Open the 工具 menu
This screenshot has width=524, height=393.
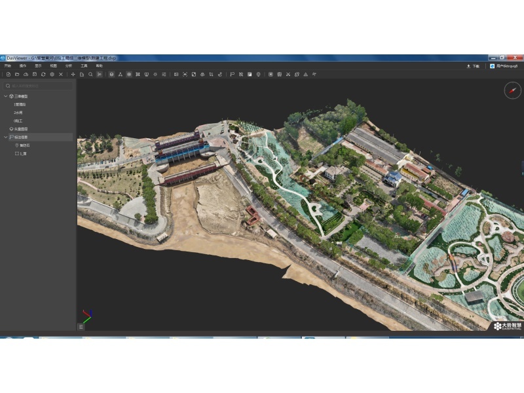pyautogui.click(x=84, y=66)
